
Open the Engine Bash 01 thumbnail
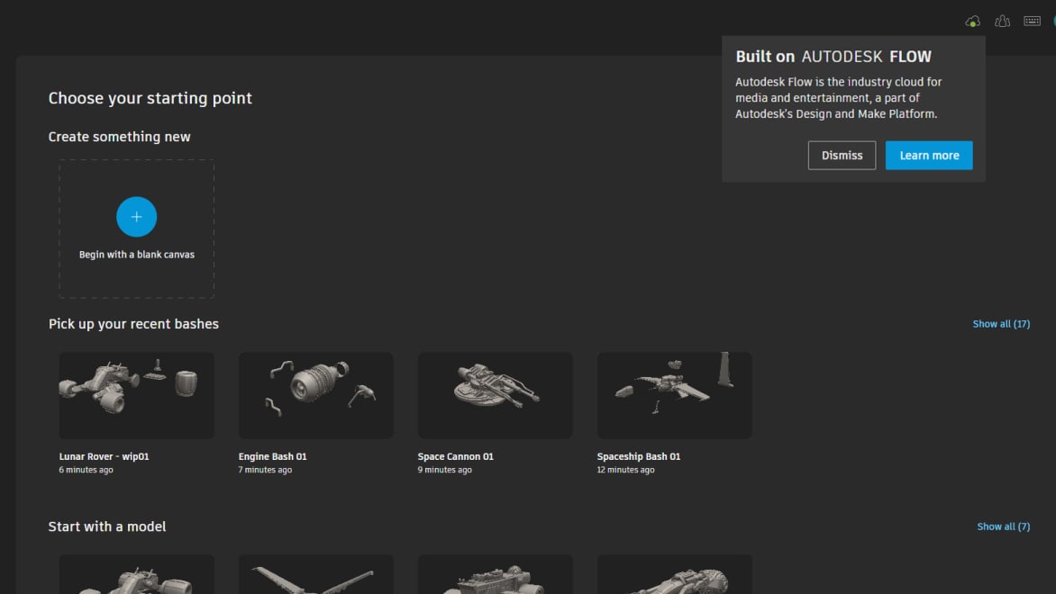pos(316,396)
